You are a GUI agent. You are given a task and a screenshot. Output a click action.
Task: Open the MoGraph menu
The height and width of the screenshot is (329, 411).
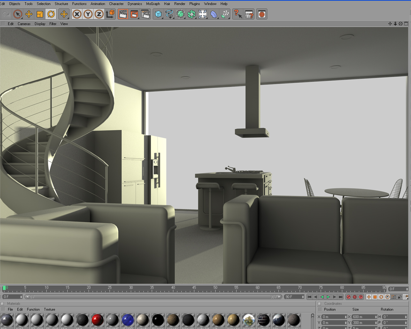tap(153, 4)
